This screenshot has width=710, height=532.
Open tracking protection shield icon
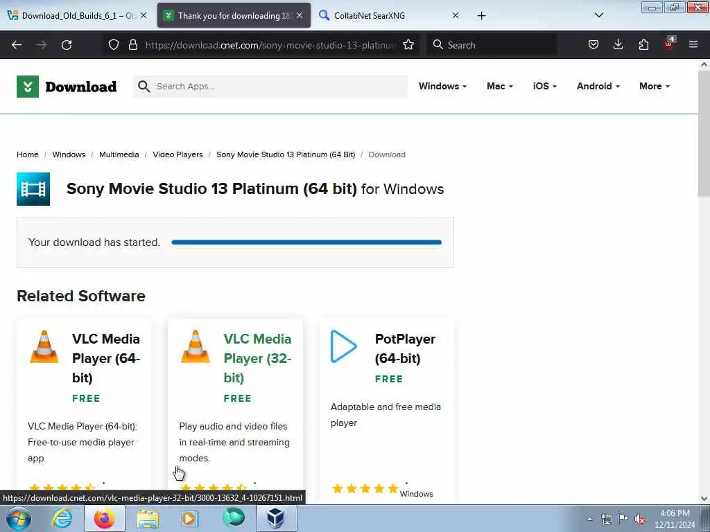click(114, 45)
